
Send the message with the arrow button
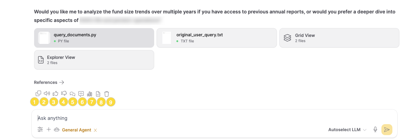(x=387, y=130)
